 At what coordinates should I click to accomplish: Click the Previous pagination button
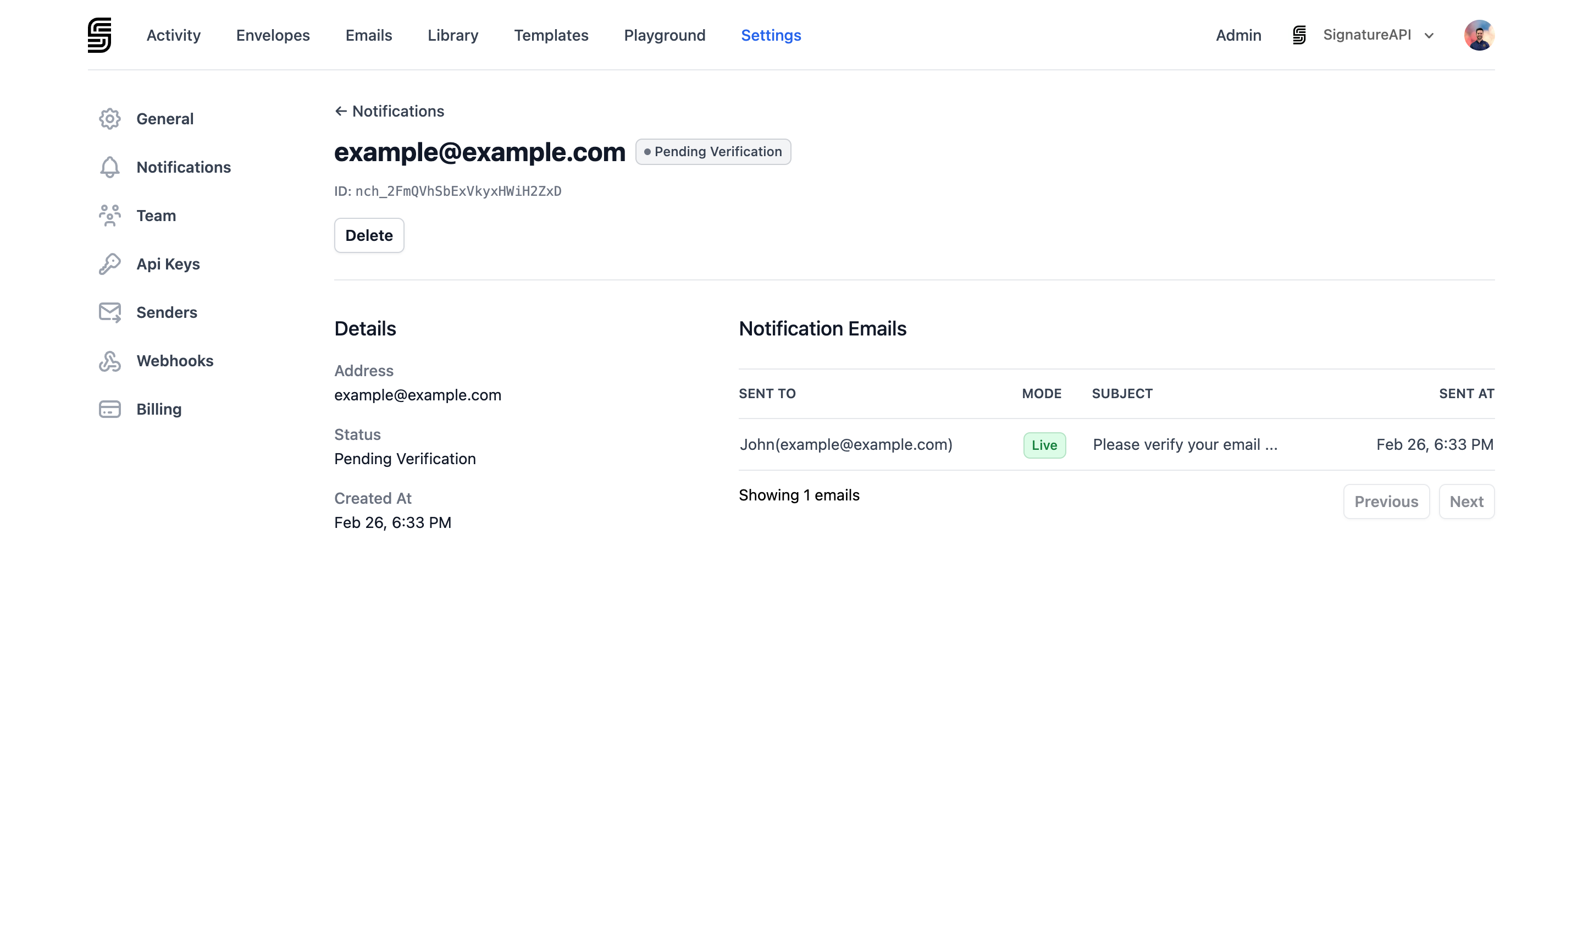coord(1386,502)
